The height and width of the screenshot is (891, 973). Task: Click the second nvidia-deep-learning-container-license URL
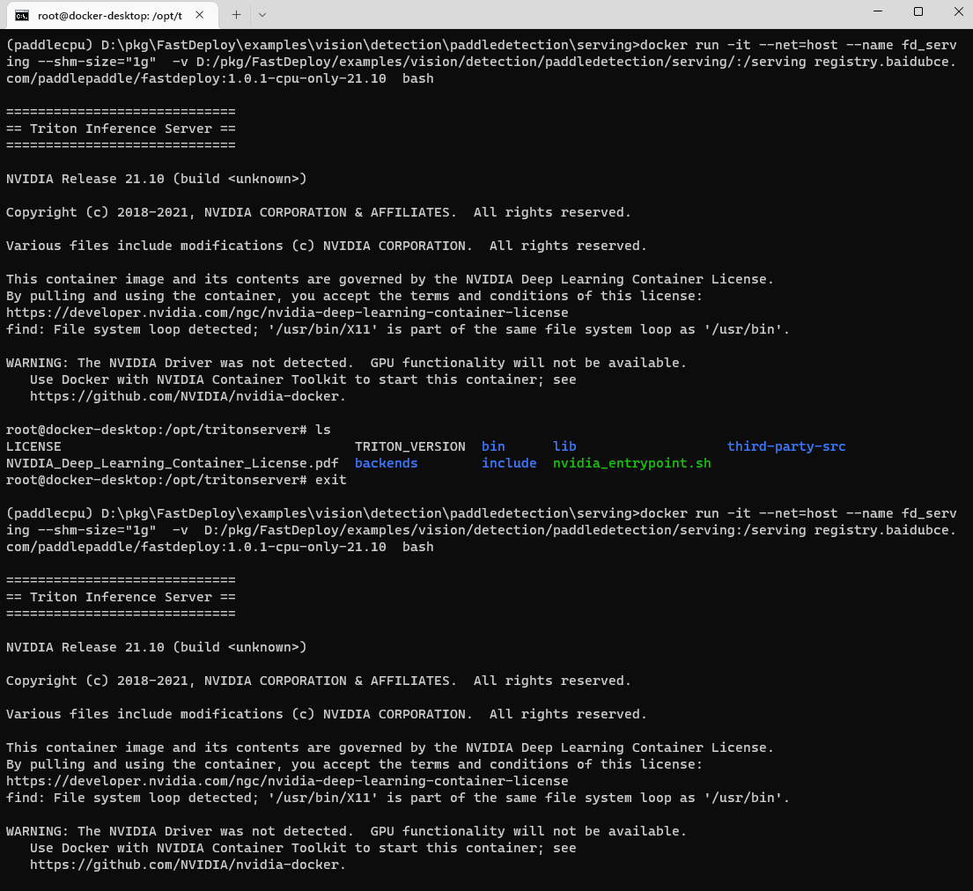(287, 781)
